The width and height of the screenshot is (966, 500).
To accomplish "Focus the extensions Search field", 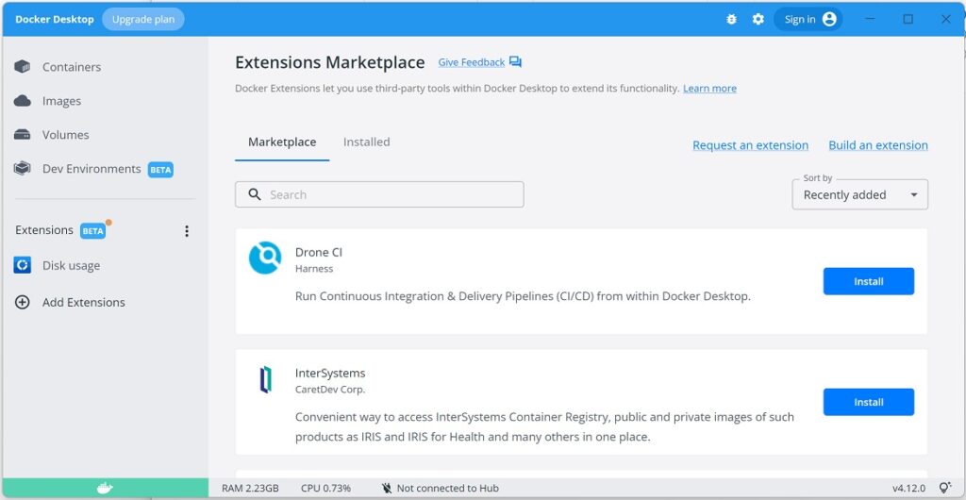I will tap(379, 194).
